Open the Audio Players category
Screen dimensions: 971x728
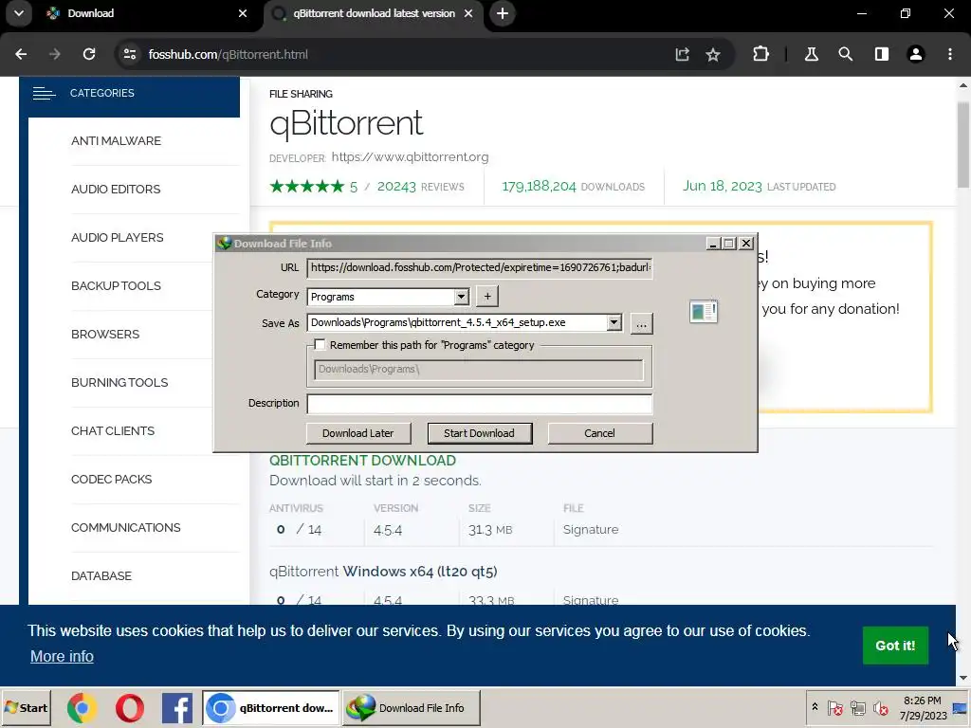(117, 238)
